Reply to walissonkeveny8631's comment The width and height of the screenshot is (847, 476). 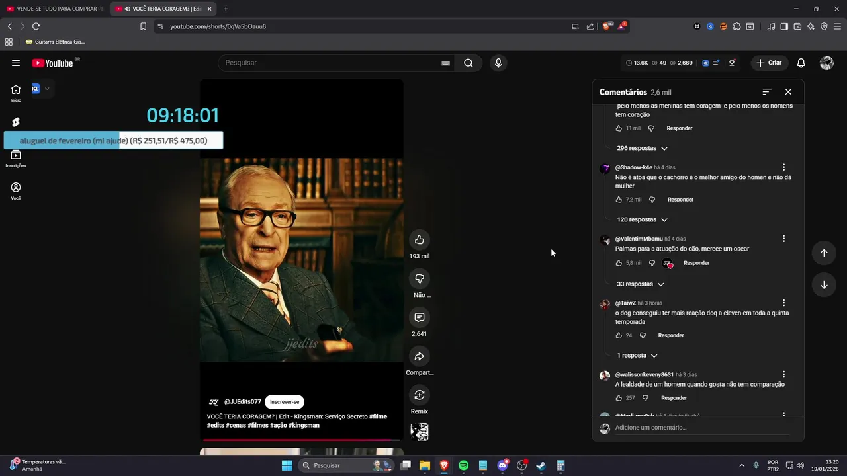tap(674, 398)
